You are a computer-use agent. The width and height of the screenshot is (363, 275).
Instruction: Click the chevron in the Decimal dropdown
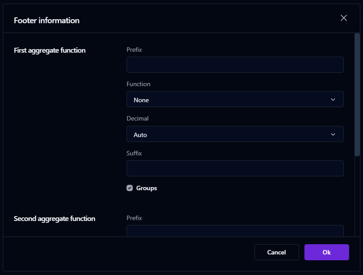point(333,134)
